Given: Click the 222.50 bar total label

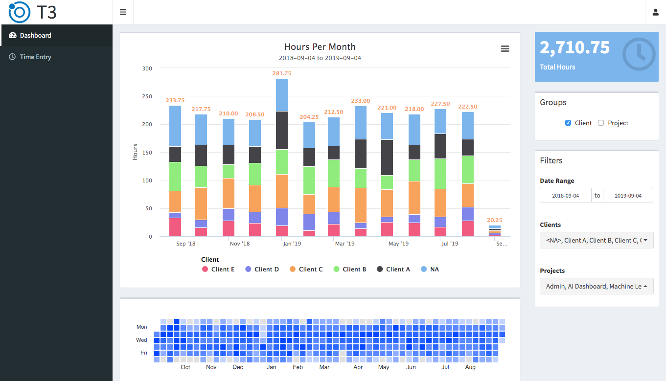Looking at the screenshot, I should click(468, 107).
